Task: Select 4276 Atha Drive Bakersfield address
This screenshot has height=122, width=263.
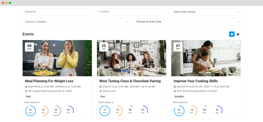Action: (197, 91)
